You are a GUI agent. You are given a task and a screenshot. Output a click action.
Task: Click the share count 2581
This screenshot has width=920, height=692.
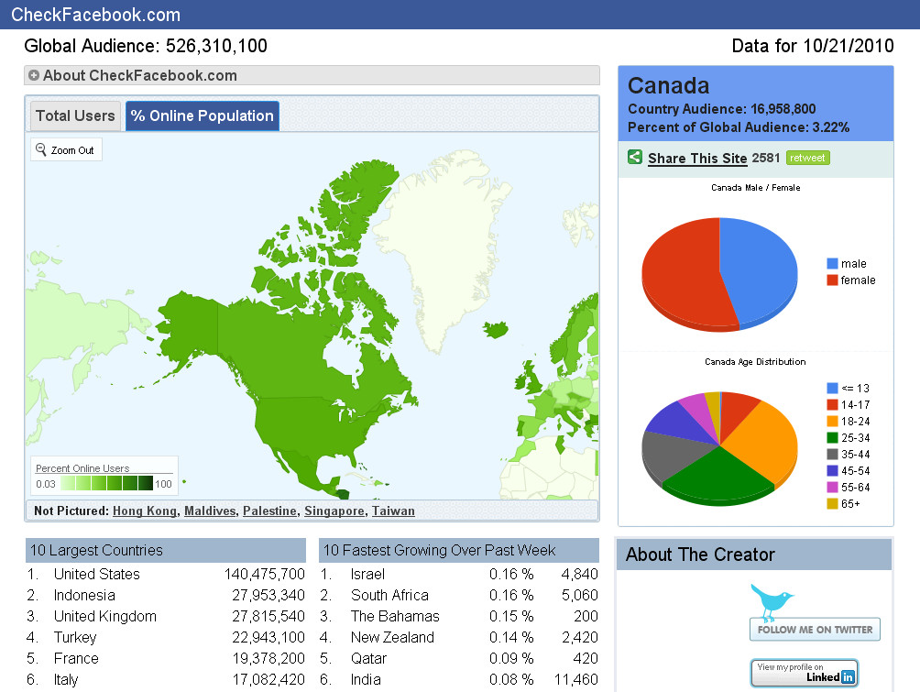click(x=766, y=158)
